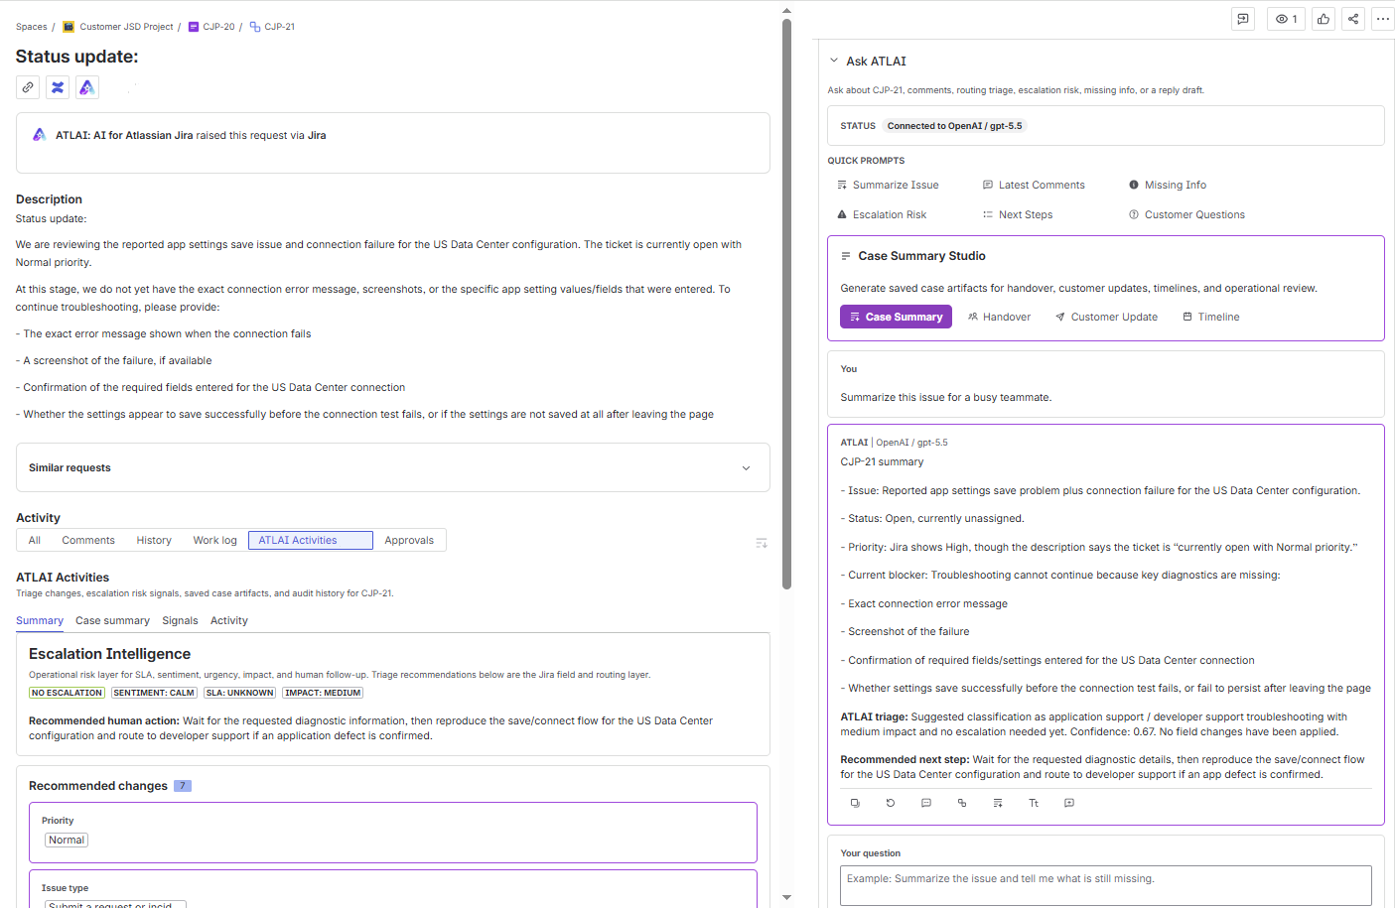Run the Missing Info quick prompt
1395x908 pixels.
coord(1168,185)
